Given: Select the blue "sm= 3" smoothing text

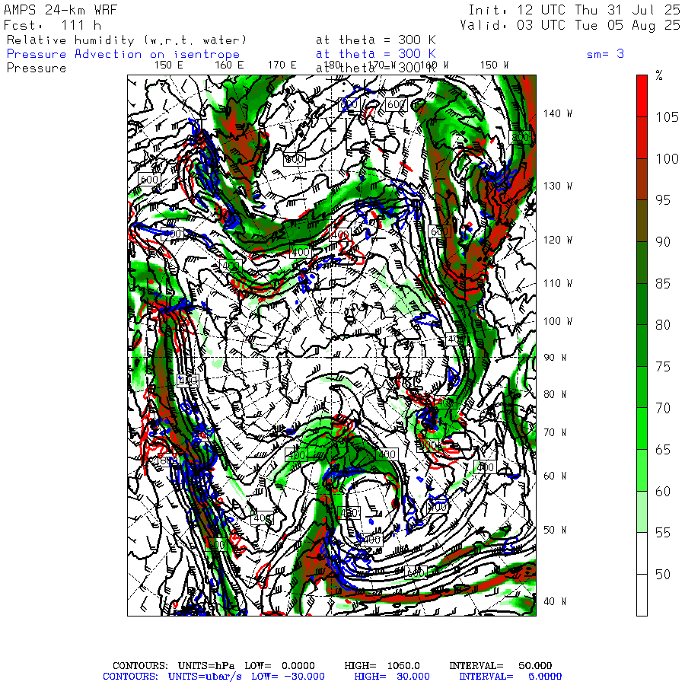Looking at the screenshot, I should pos(605,54).
